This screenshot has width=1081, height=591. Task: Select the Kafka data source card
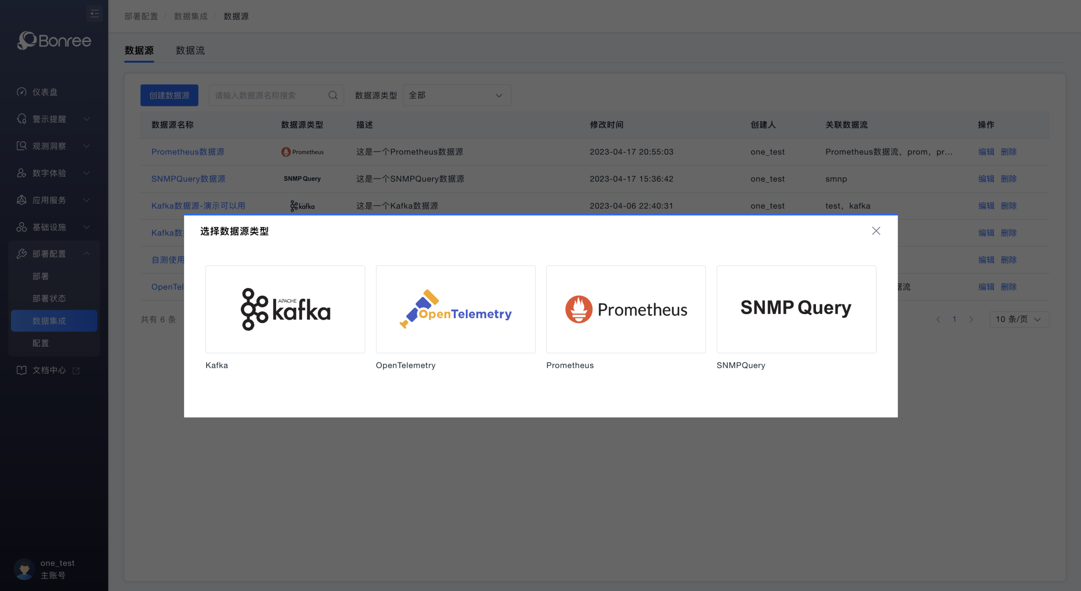point(285,309)
